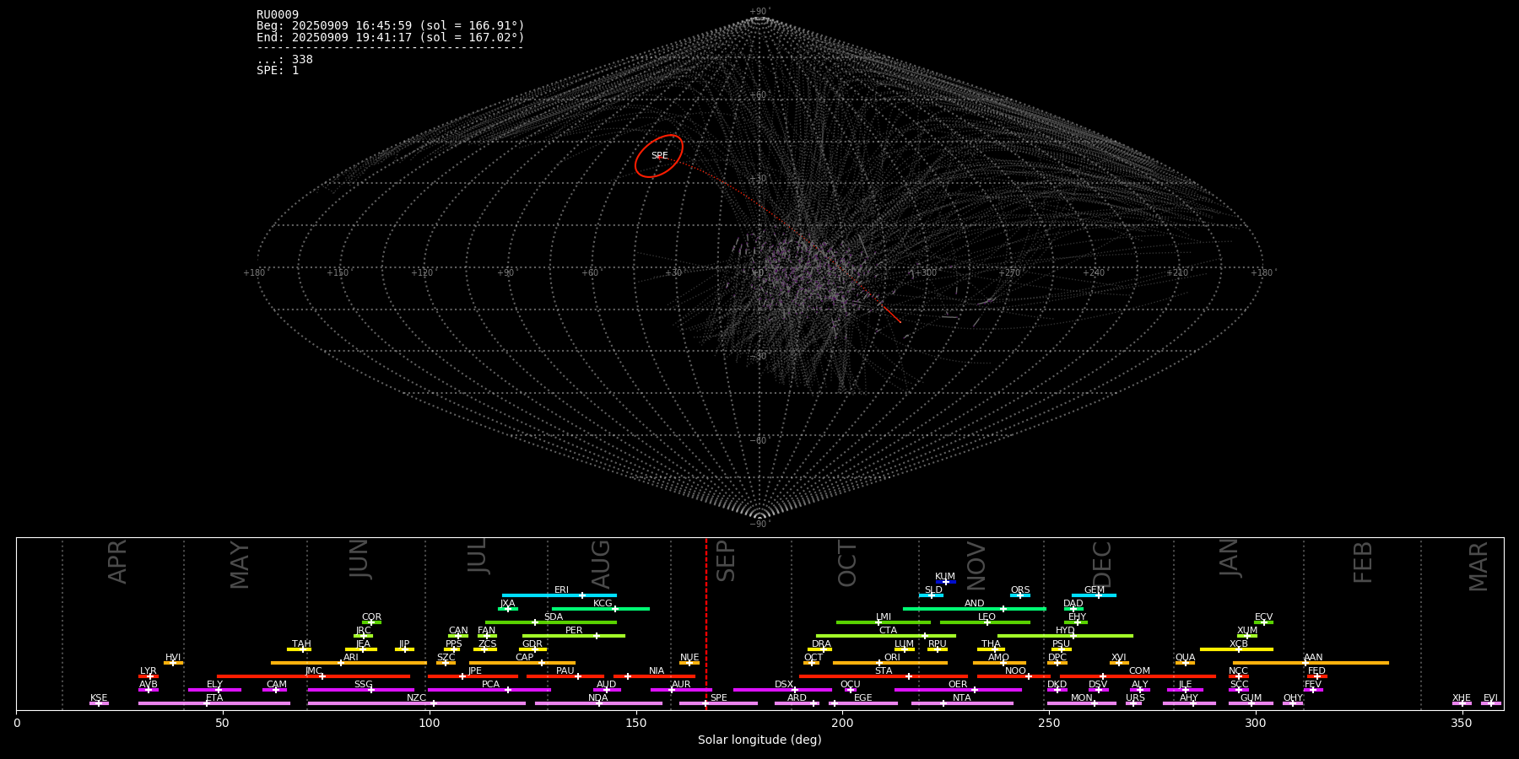Image resolution: width=1519 pixels, height=759 pixels.
Task: Click the 300 tick on solar longitude axis
Action: 1256,723
